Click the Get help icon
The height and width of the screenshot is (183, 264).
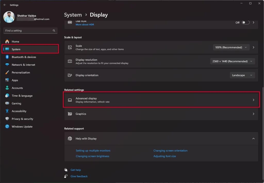(x=66, y=170)
